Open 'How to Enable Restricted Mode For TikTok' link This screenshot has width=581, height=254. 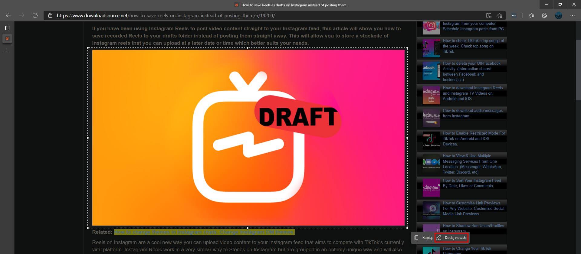[474, 138]
